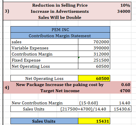Select the 'Increase in Advertisements' label
Viewport: 136px width, 125px height.
(60, 11)
